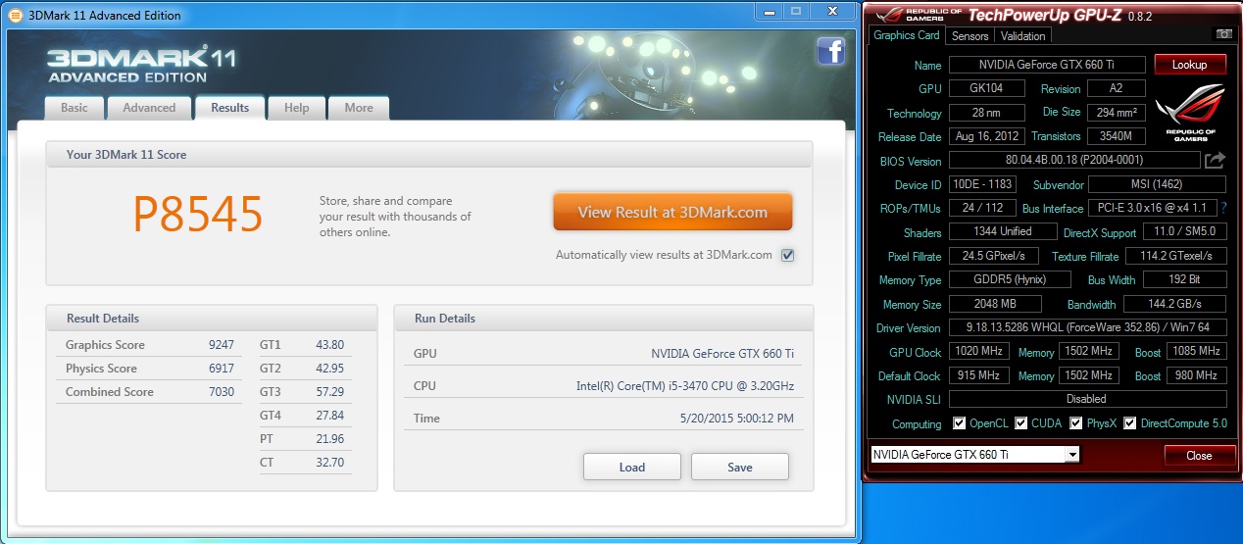The image size is (1243, 544).
Task: Click the Driver Version field
Action: 1087,327
